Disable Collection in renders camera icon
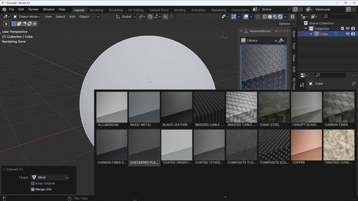The height and width of the screenshot is (201, 358). 353,28
